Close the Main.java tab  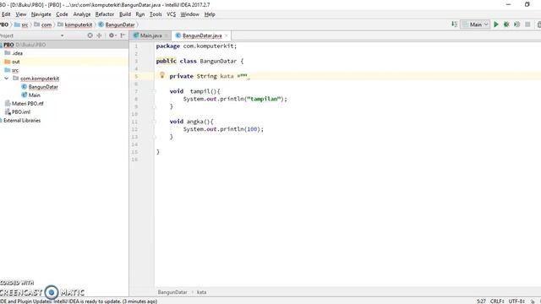(x=166, y=35)
